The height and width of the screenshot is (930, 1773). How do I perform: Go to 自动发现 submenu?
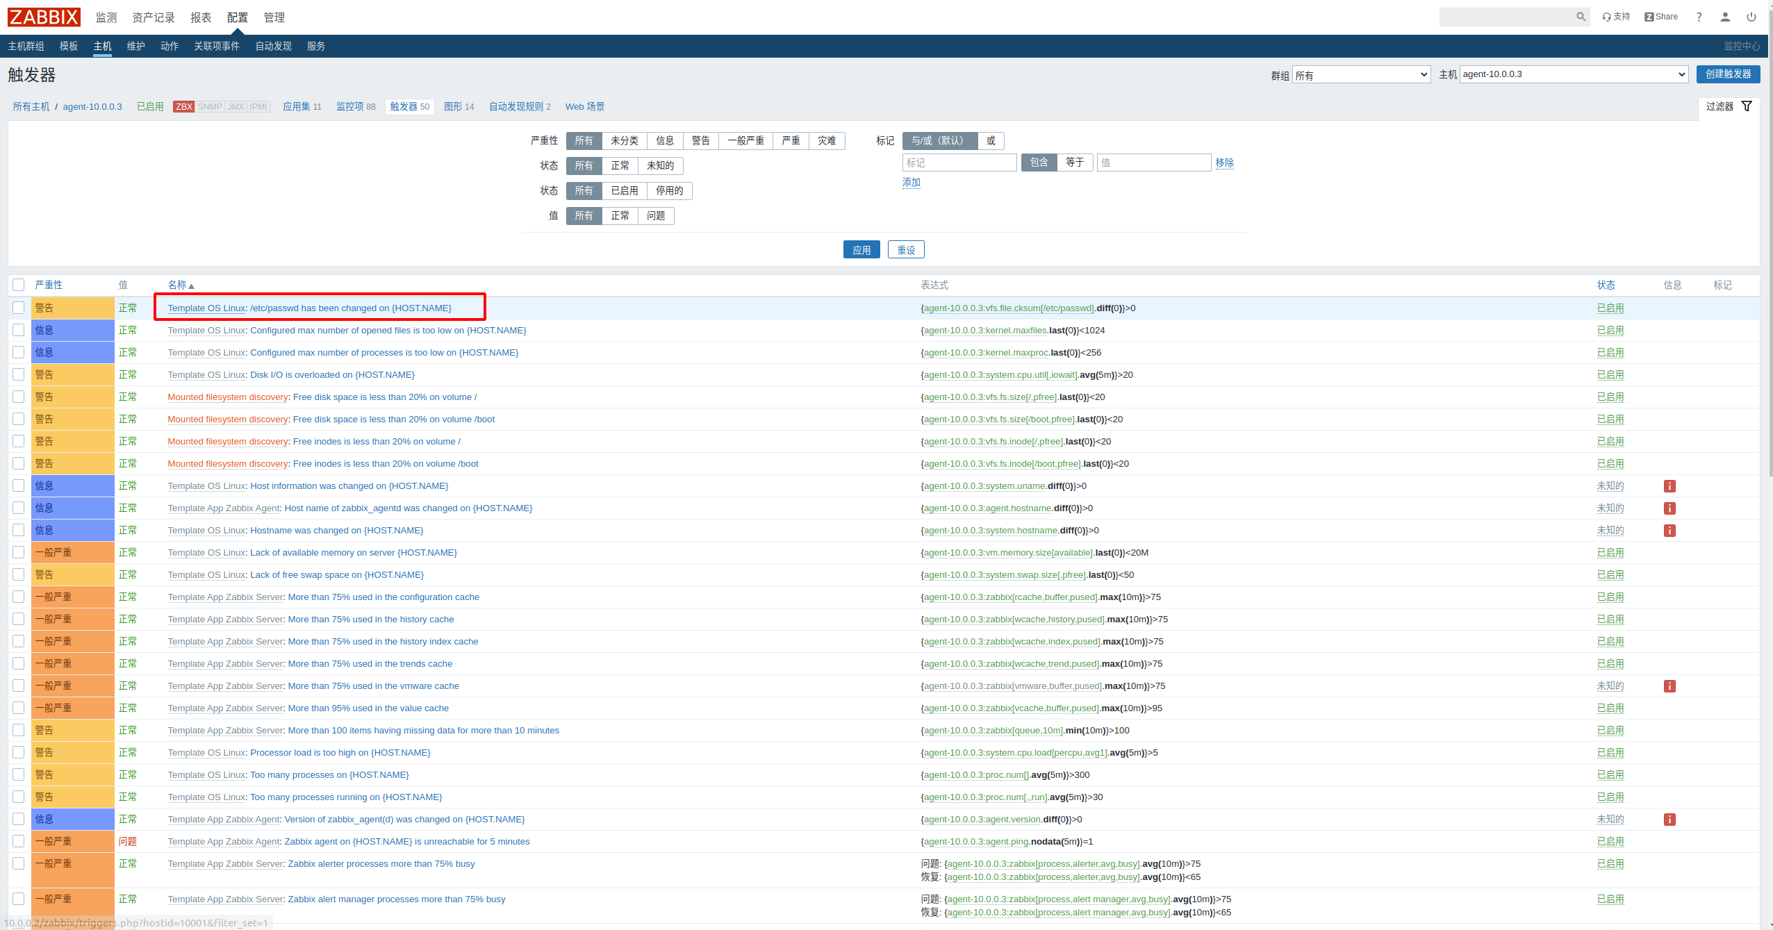click(273, 46)
